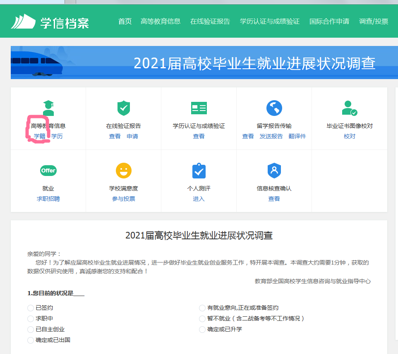
Task: Select the 已签约 radio option
Action: [x=31, y=308]
